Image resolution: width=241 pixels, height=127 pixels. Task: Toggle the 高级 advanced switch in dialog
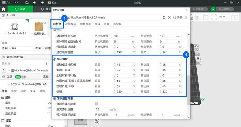pyautogui.click(x=185, y=18)
